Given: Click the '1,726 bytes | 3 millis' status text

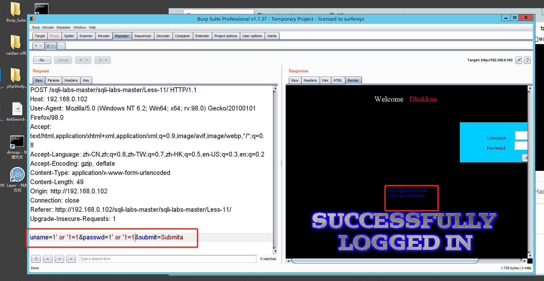Looking at the screenshot, I should click(x=516, y=268).
